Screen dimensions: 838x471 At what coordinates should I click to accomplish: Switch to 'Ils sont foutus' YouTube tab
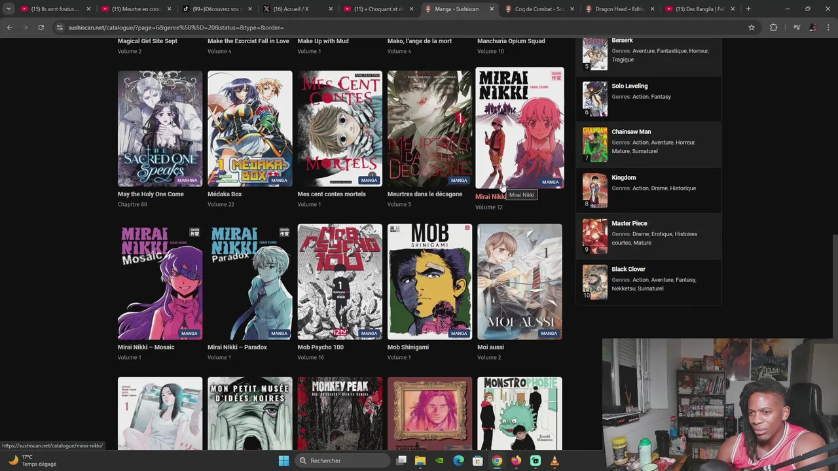55,9
